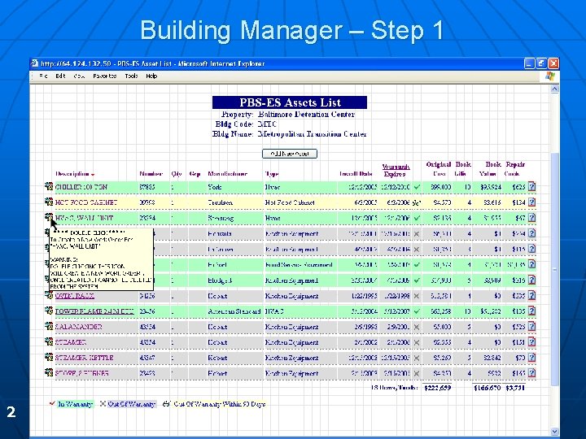Click the Description sort arrow
586x439 pixels.
pos(93,174)
